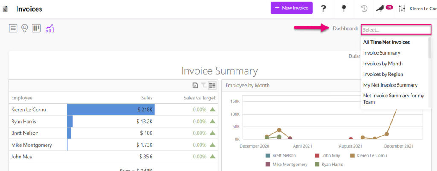
Task: Toggle Mike Montgomery legend entry
Action: coord(286,164)
